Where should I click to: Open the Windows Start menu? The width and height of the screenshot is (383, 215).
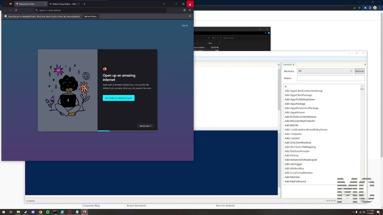click(4, 212)
